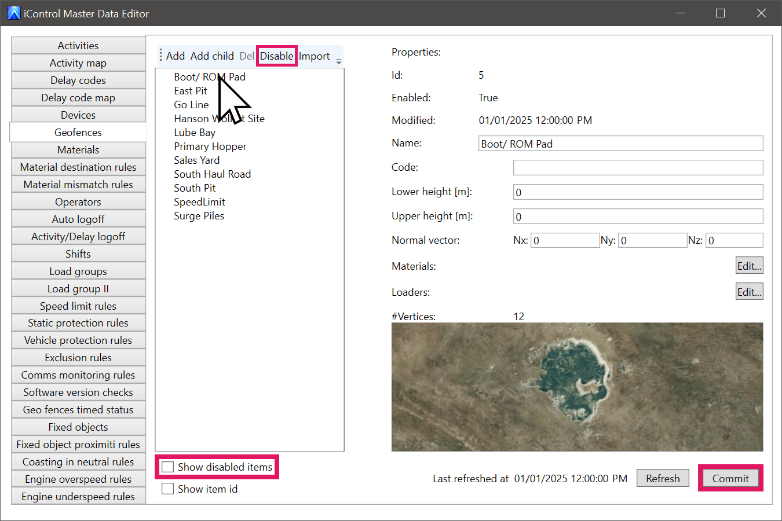Open Fixed object proximiti rules tab
Viewport: 782px width, 521px height.
(78, 445)
